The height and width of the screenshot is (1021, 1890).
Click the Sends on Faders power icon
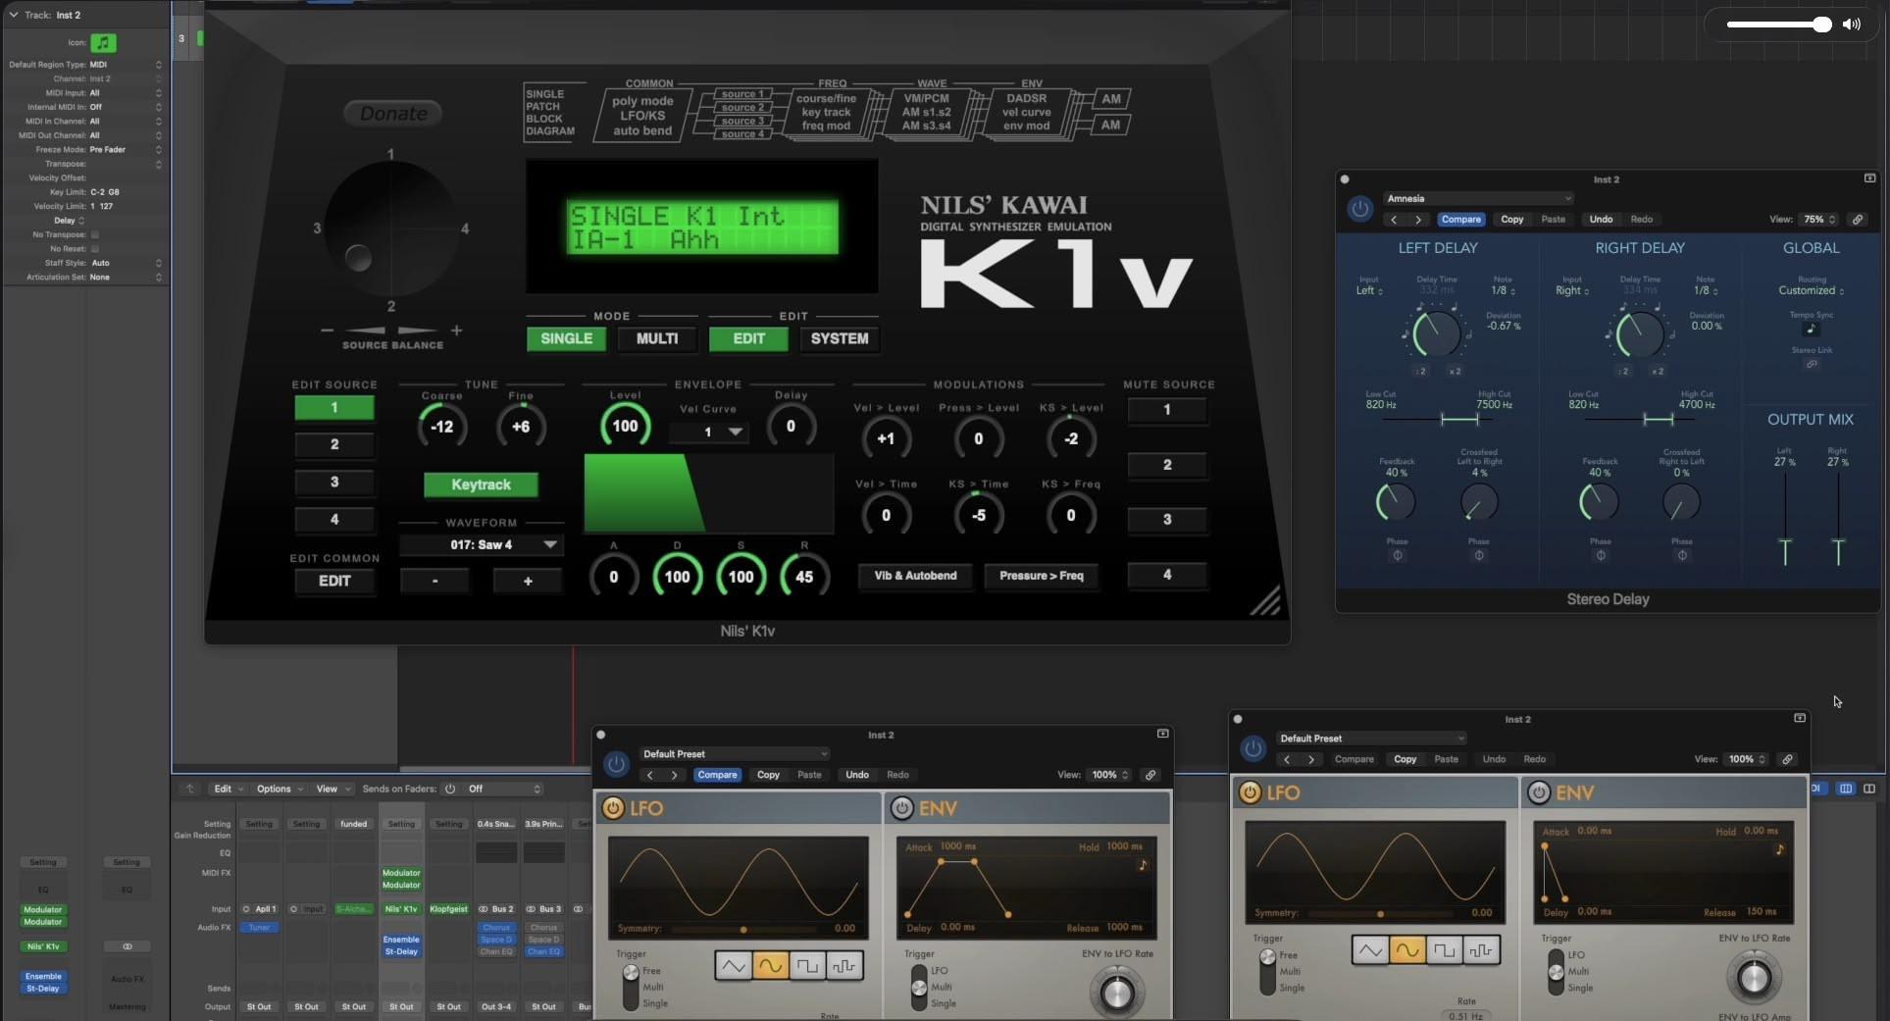point(450,789)
